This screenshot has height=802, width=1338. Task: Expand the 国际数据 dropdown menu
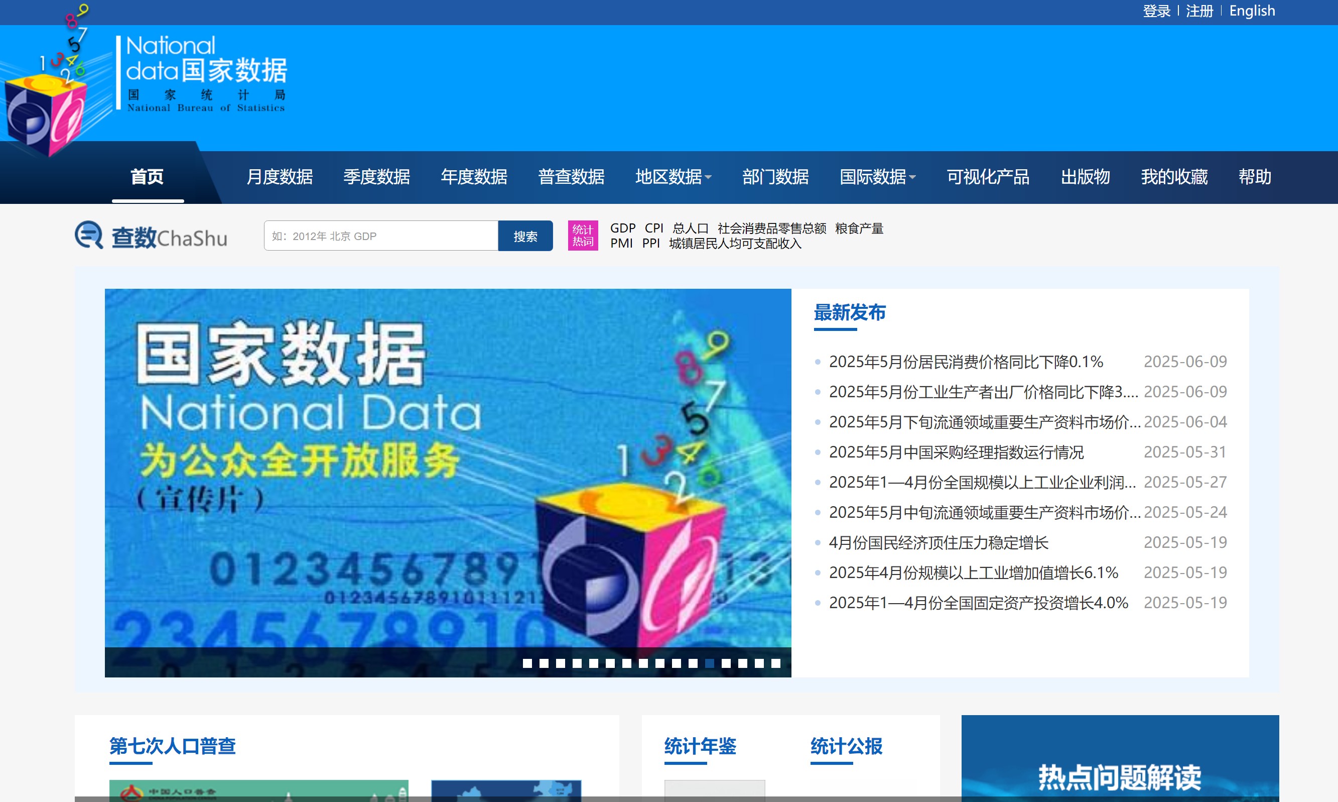[877, 177]
